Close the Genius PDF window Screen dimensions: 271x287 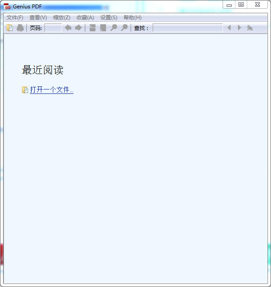tap(257, 4)
